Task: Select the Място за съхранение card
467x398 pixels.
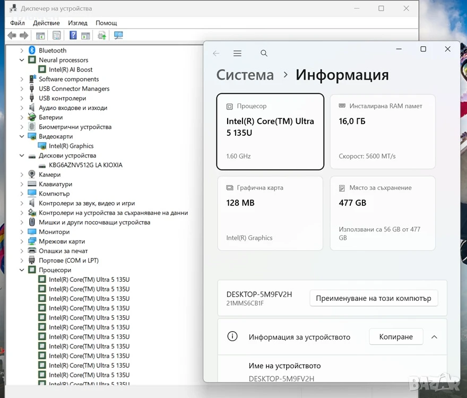Action: pos(383,213)
